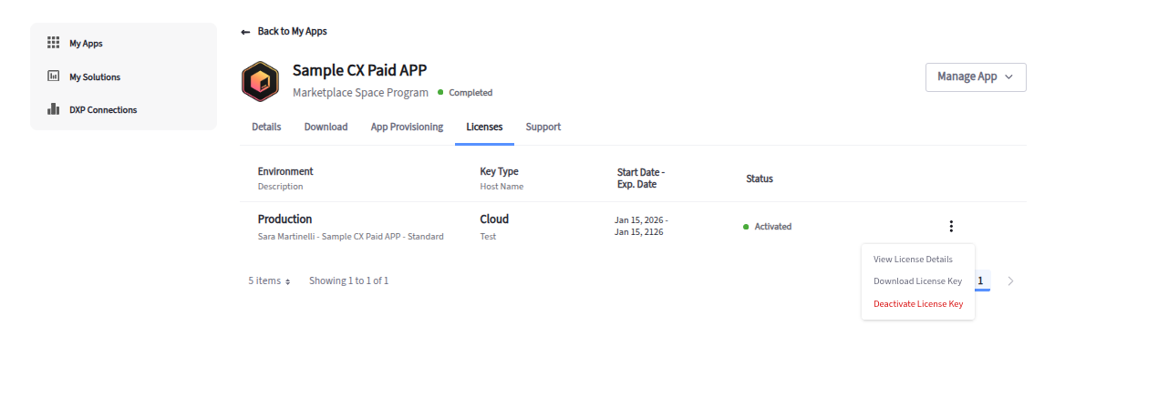Click the My Apps grid icon
Screen dimensions: 1158x418
(x=53, y=43)
